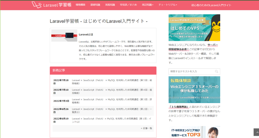Viewport: 259px width, 138px height.
Task: Click the date 2022年6月19日
Action: [x=61, y=120]
